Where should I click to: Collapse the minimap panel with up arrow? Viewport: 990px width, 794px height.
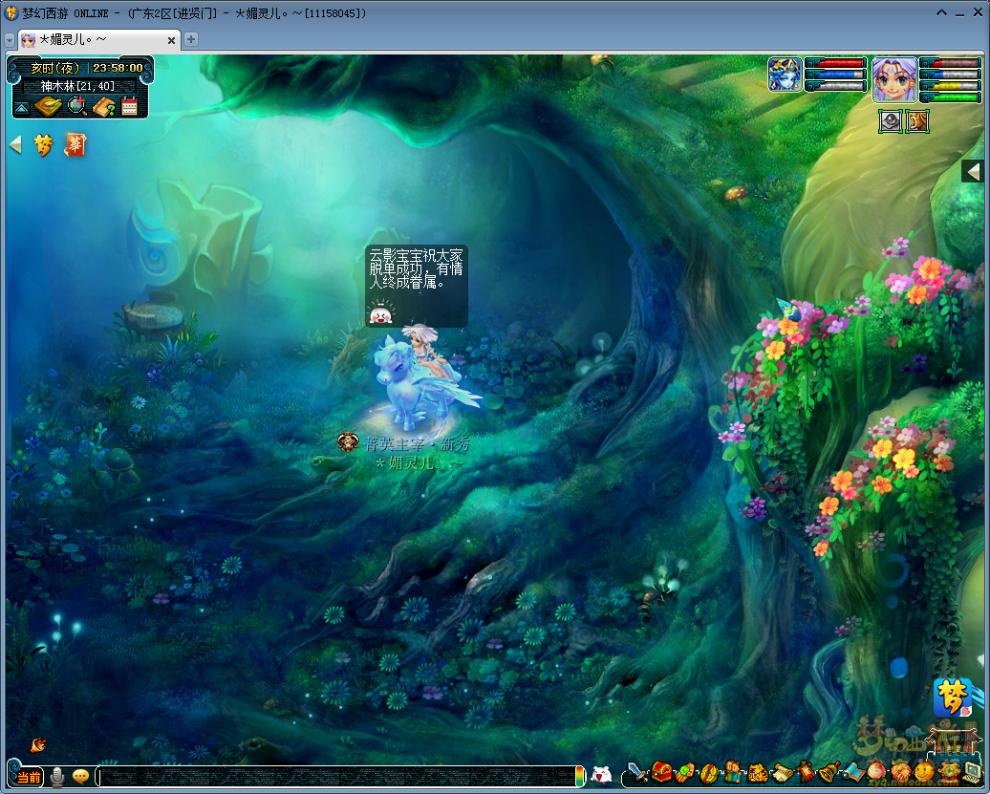click(x=21, y=108)
